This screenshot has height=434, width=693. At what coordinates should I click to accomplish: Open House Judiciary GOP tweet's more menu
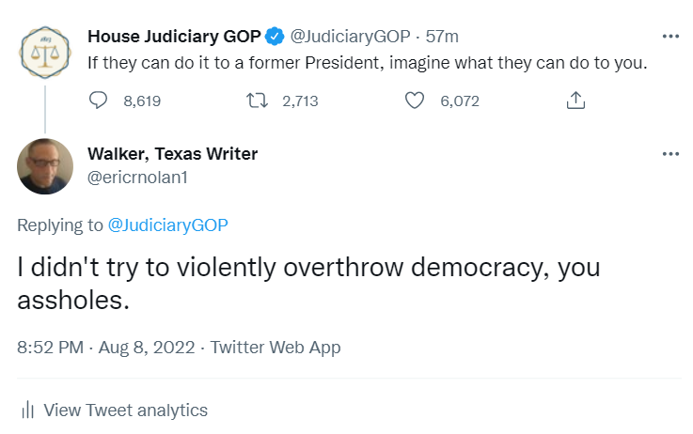pos(670,37)
